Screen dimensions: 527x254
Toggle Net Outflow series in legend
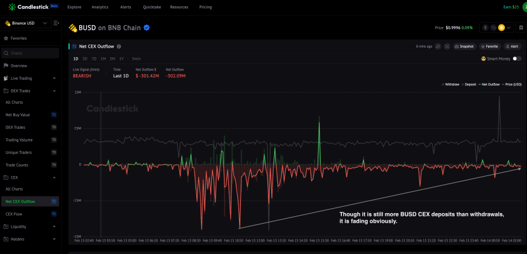tap(489, 85)
